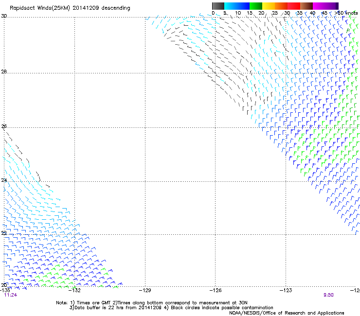360x316 pixels.
Task: Click the '10' label under the colorbar
Action: click(x=238, y=13)
